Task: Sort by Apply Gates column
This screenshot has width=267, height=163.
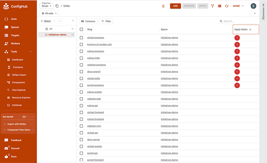Action: (246, 29)
